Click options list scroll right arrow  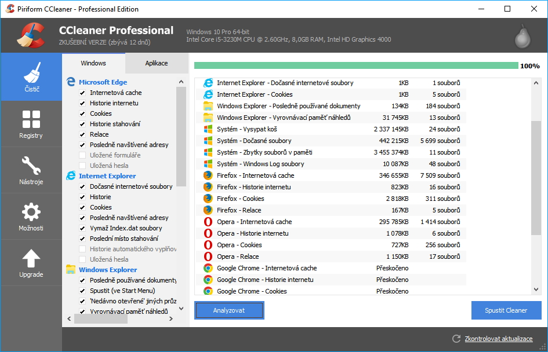[171, 318]
